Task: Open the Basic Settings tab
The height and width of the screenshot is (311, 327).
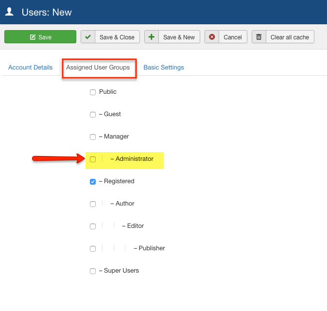Action: [164, 68]
